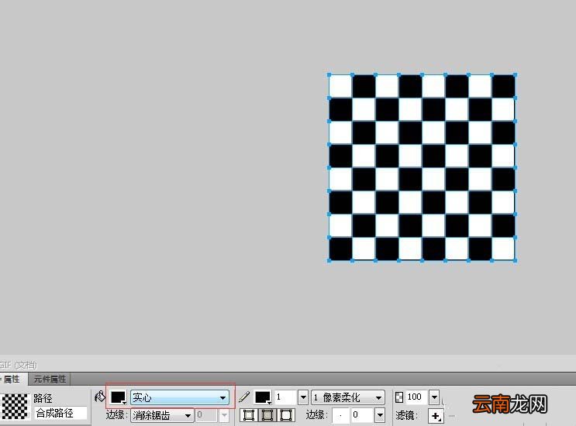Screen dimensions: 576x426
Task: Click the checkerboard path thumbnail in properties
Action: [x=15, y=407]
